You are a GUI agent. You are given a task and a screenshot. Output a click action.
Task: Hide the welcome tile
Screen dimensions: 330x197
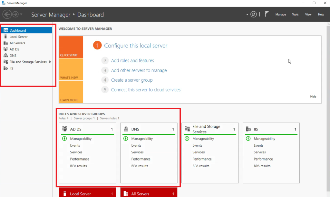(313, 96)
